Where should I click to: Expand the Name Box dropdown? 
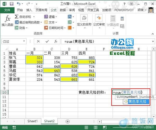click(24, 41)
